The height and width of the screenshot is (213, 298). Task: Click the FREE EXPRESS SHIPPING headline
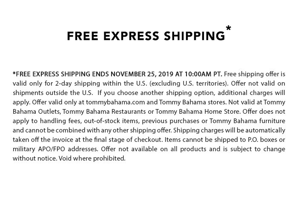pos(146,36)
